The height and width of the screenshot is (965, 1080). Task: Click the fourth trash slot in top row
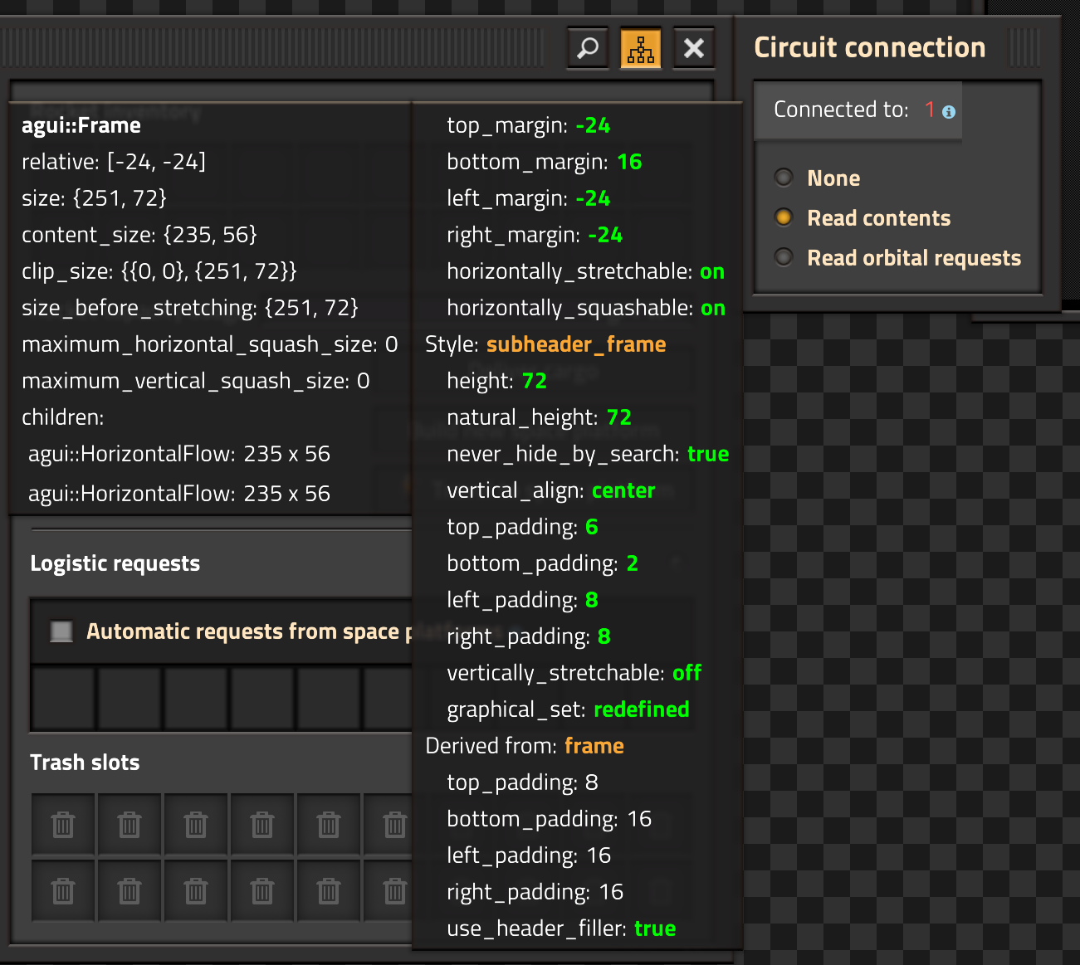(262, 825)
